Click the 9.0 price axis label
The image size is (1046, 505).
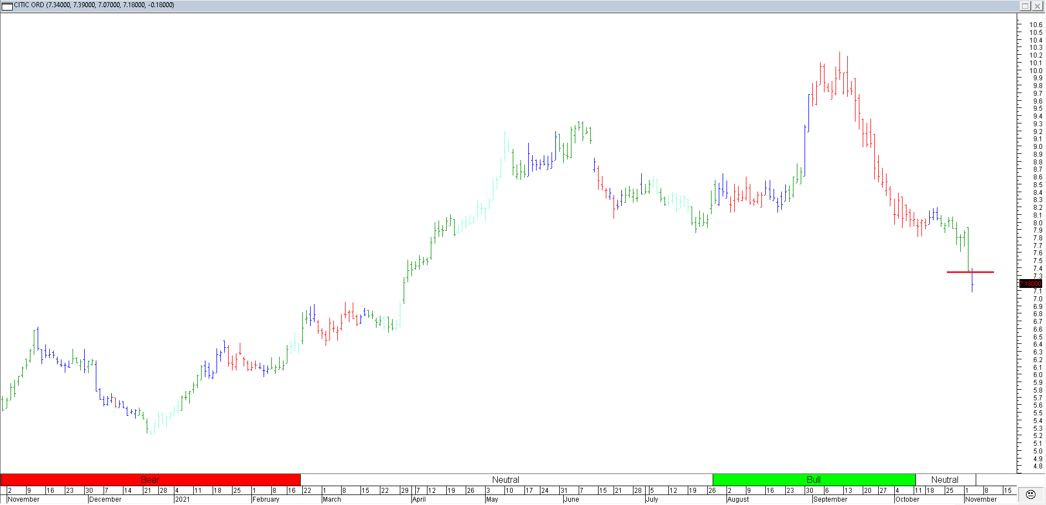point(1037,147)
